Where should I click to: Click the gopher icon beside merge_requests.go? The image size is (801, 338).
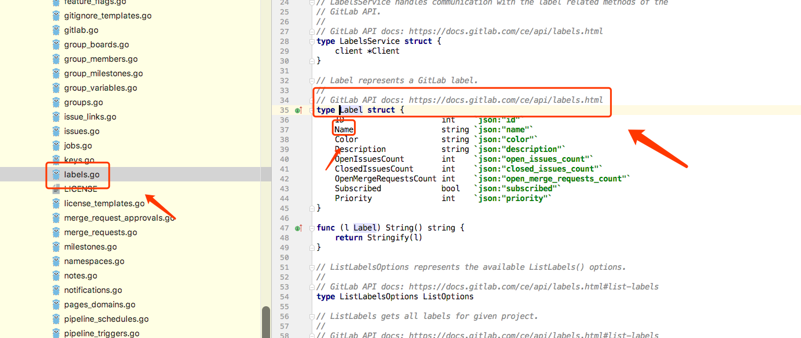(56, 232)
